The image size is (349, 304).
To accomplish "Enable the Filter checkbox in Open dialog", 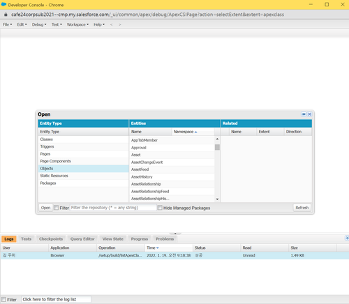I will pyautogui.click(x=56, y=208).
